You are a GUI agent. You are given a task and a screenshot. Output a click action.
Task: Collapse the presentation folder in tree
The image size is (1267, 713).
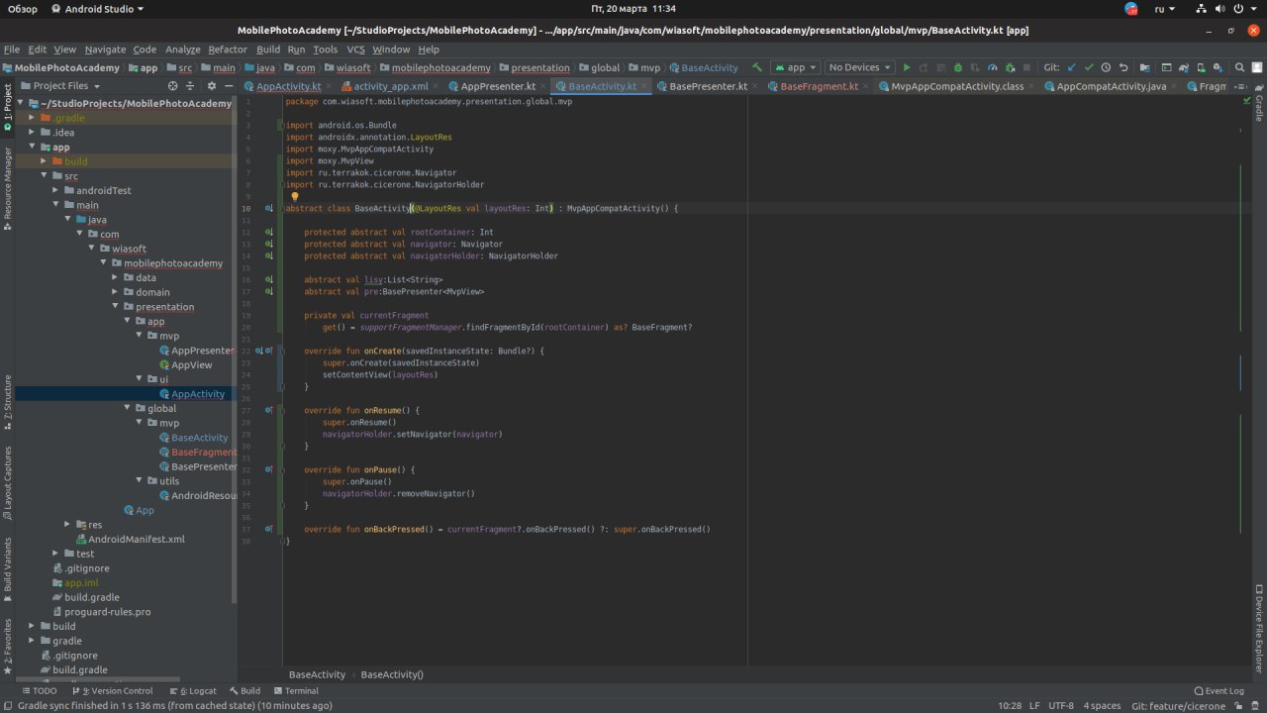point(114,307)
